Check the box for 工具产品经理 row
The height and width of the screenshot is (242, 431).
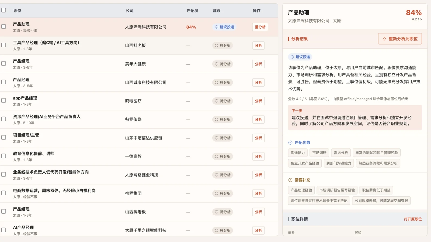click(x=4, y=45)
